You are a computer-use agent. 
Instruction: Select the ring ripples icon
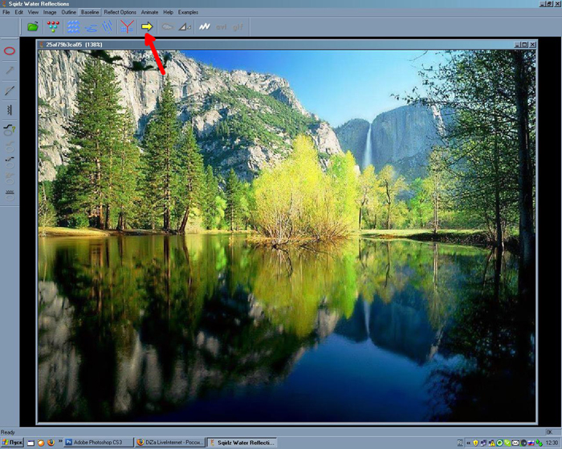coord(91,27)
